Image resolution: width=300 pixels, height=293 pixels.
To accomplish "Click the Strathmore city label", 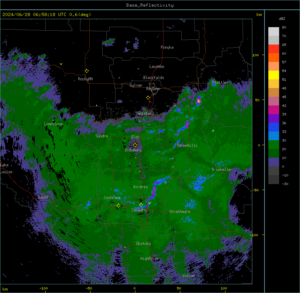I will pos(180,212).
